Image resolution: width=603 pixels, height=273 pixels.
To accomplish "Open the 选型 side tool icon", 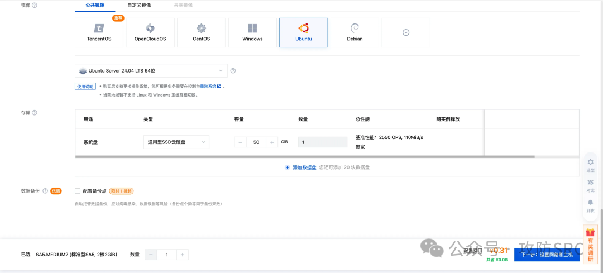I will 590,165.
